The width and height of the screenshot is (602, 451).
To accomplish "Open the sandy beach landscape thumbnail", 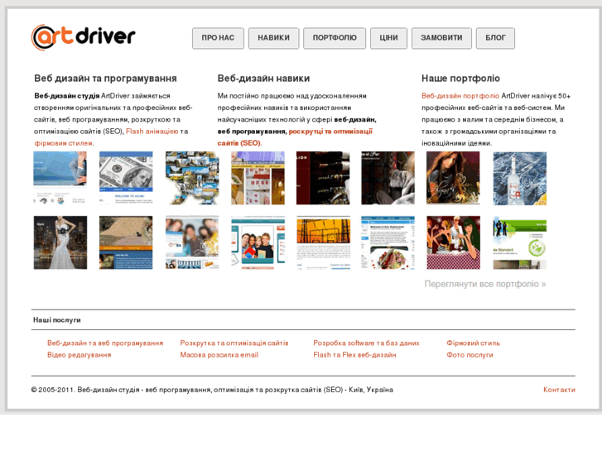I will tap(126, 242).
